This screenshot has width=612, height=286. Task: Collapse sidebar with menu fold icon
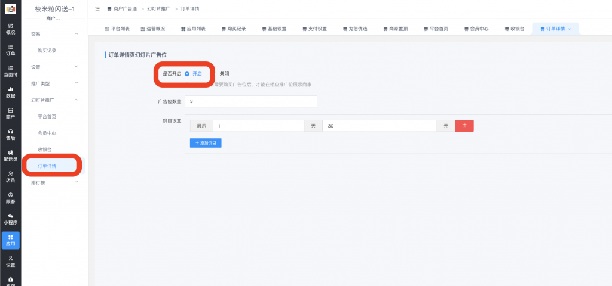(97, 8)
